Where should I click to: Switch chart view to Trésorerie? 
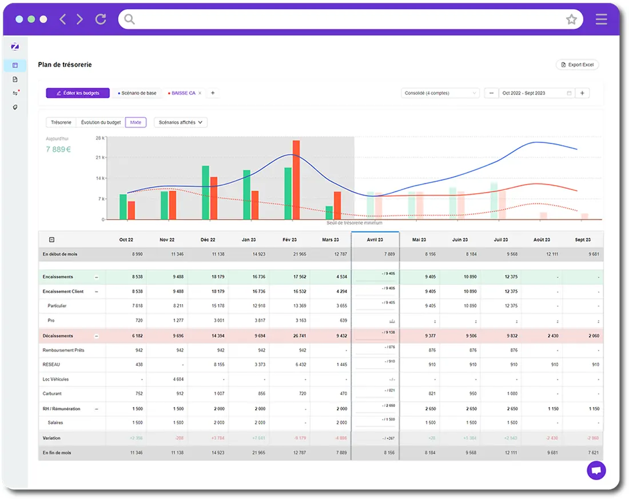[61, 122]
